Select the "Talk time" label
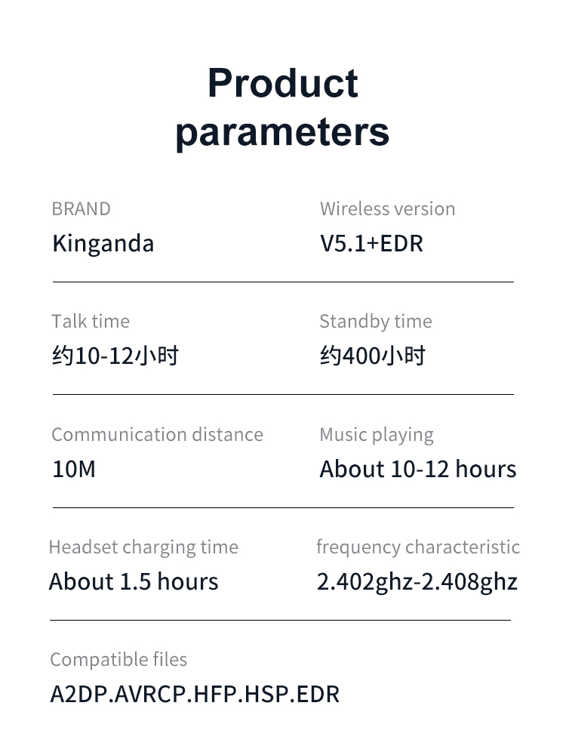The width and height of the screenshot is (566, 755). tap(91, 322)
